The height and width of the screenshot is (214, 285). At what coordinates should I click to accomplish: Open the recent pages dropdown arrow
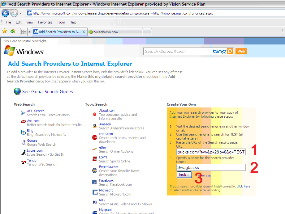point(21,13)
